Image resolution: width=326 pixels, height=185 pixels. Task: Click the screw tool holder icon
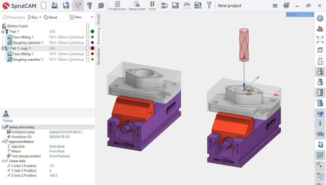click(x=209, y=5)
